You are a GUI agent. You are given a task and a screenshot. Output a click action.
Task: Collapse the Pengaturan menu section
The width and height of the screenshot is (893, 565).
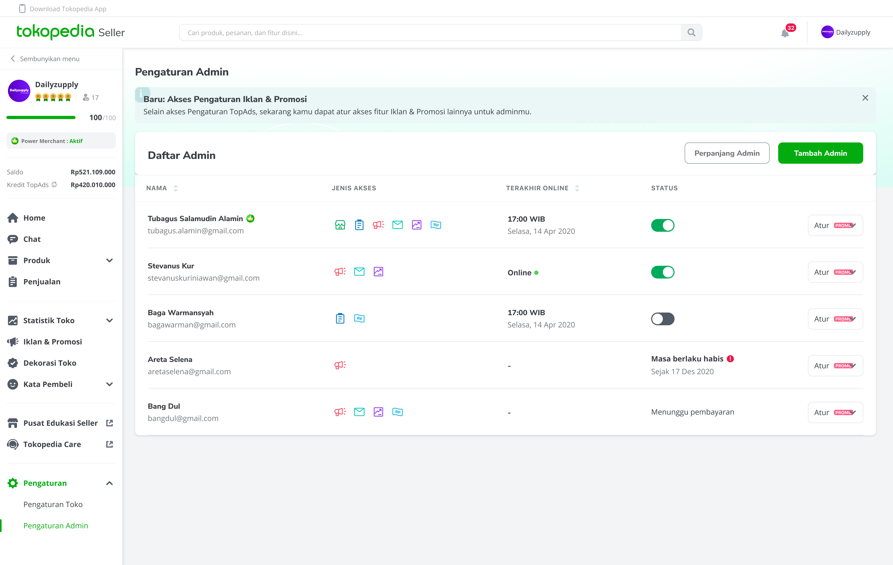point(109,483)
